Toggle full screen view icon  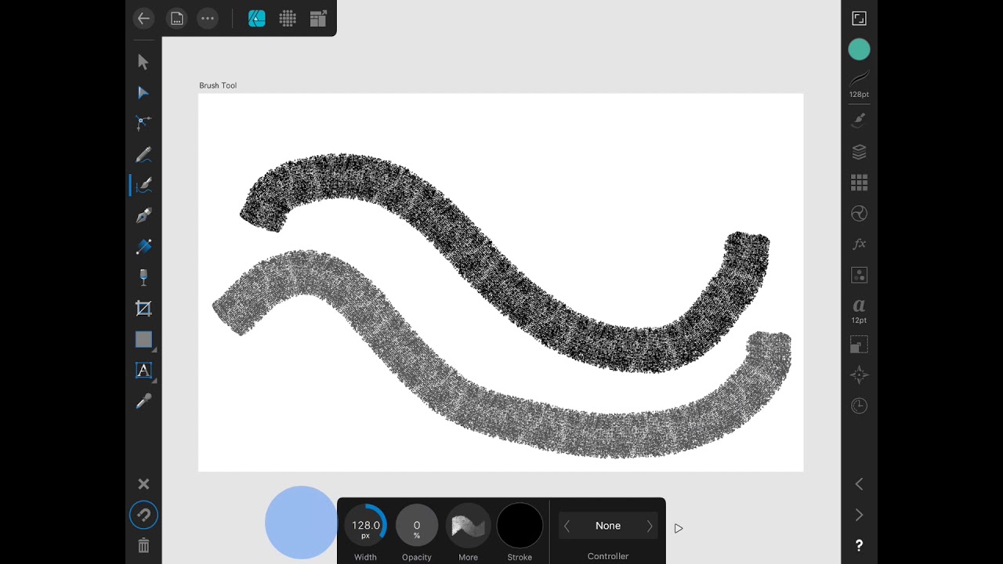point(860,19)
